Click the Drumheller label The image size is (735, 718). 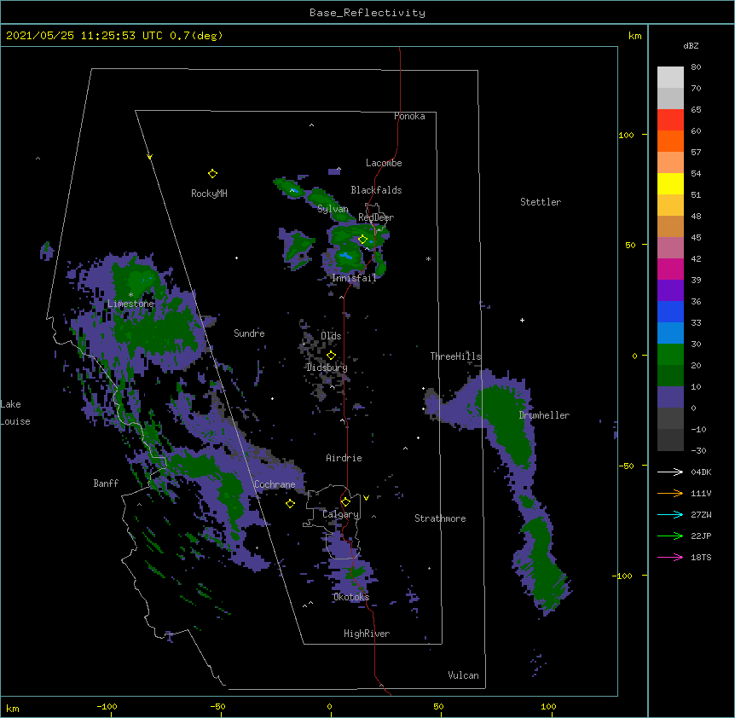pyautogui.click(x=544, y=415)
